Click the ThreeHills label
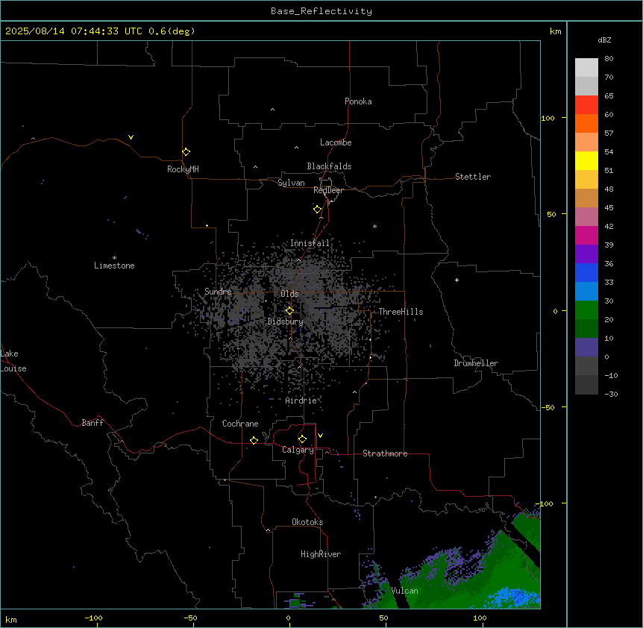The width and height of the screenshot is (643, 628). coord(401,312)
